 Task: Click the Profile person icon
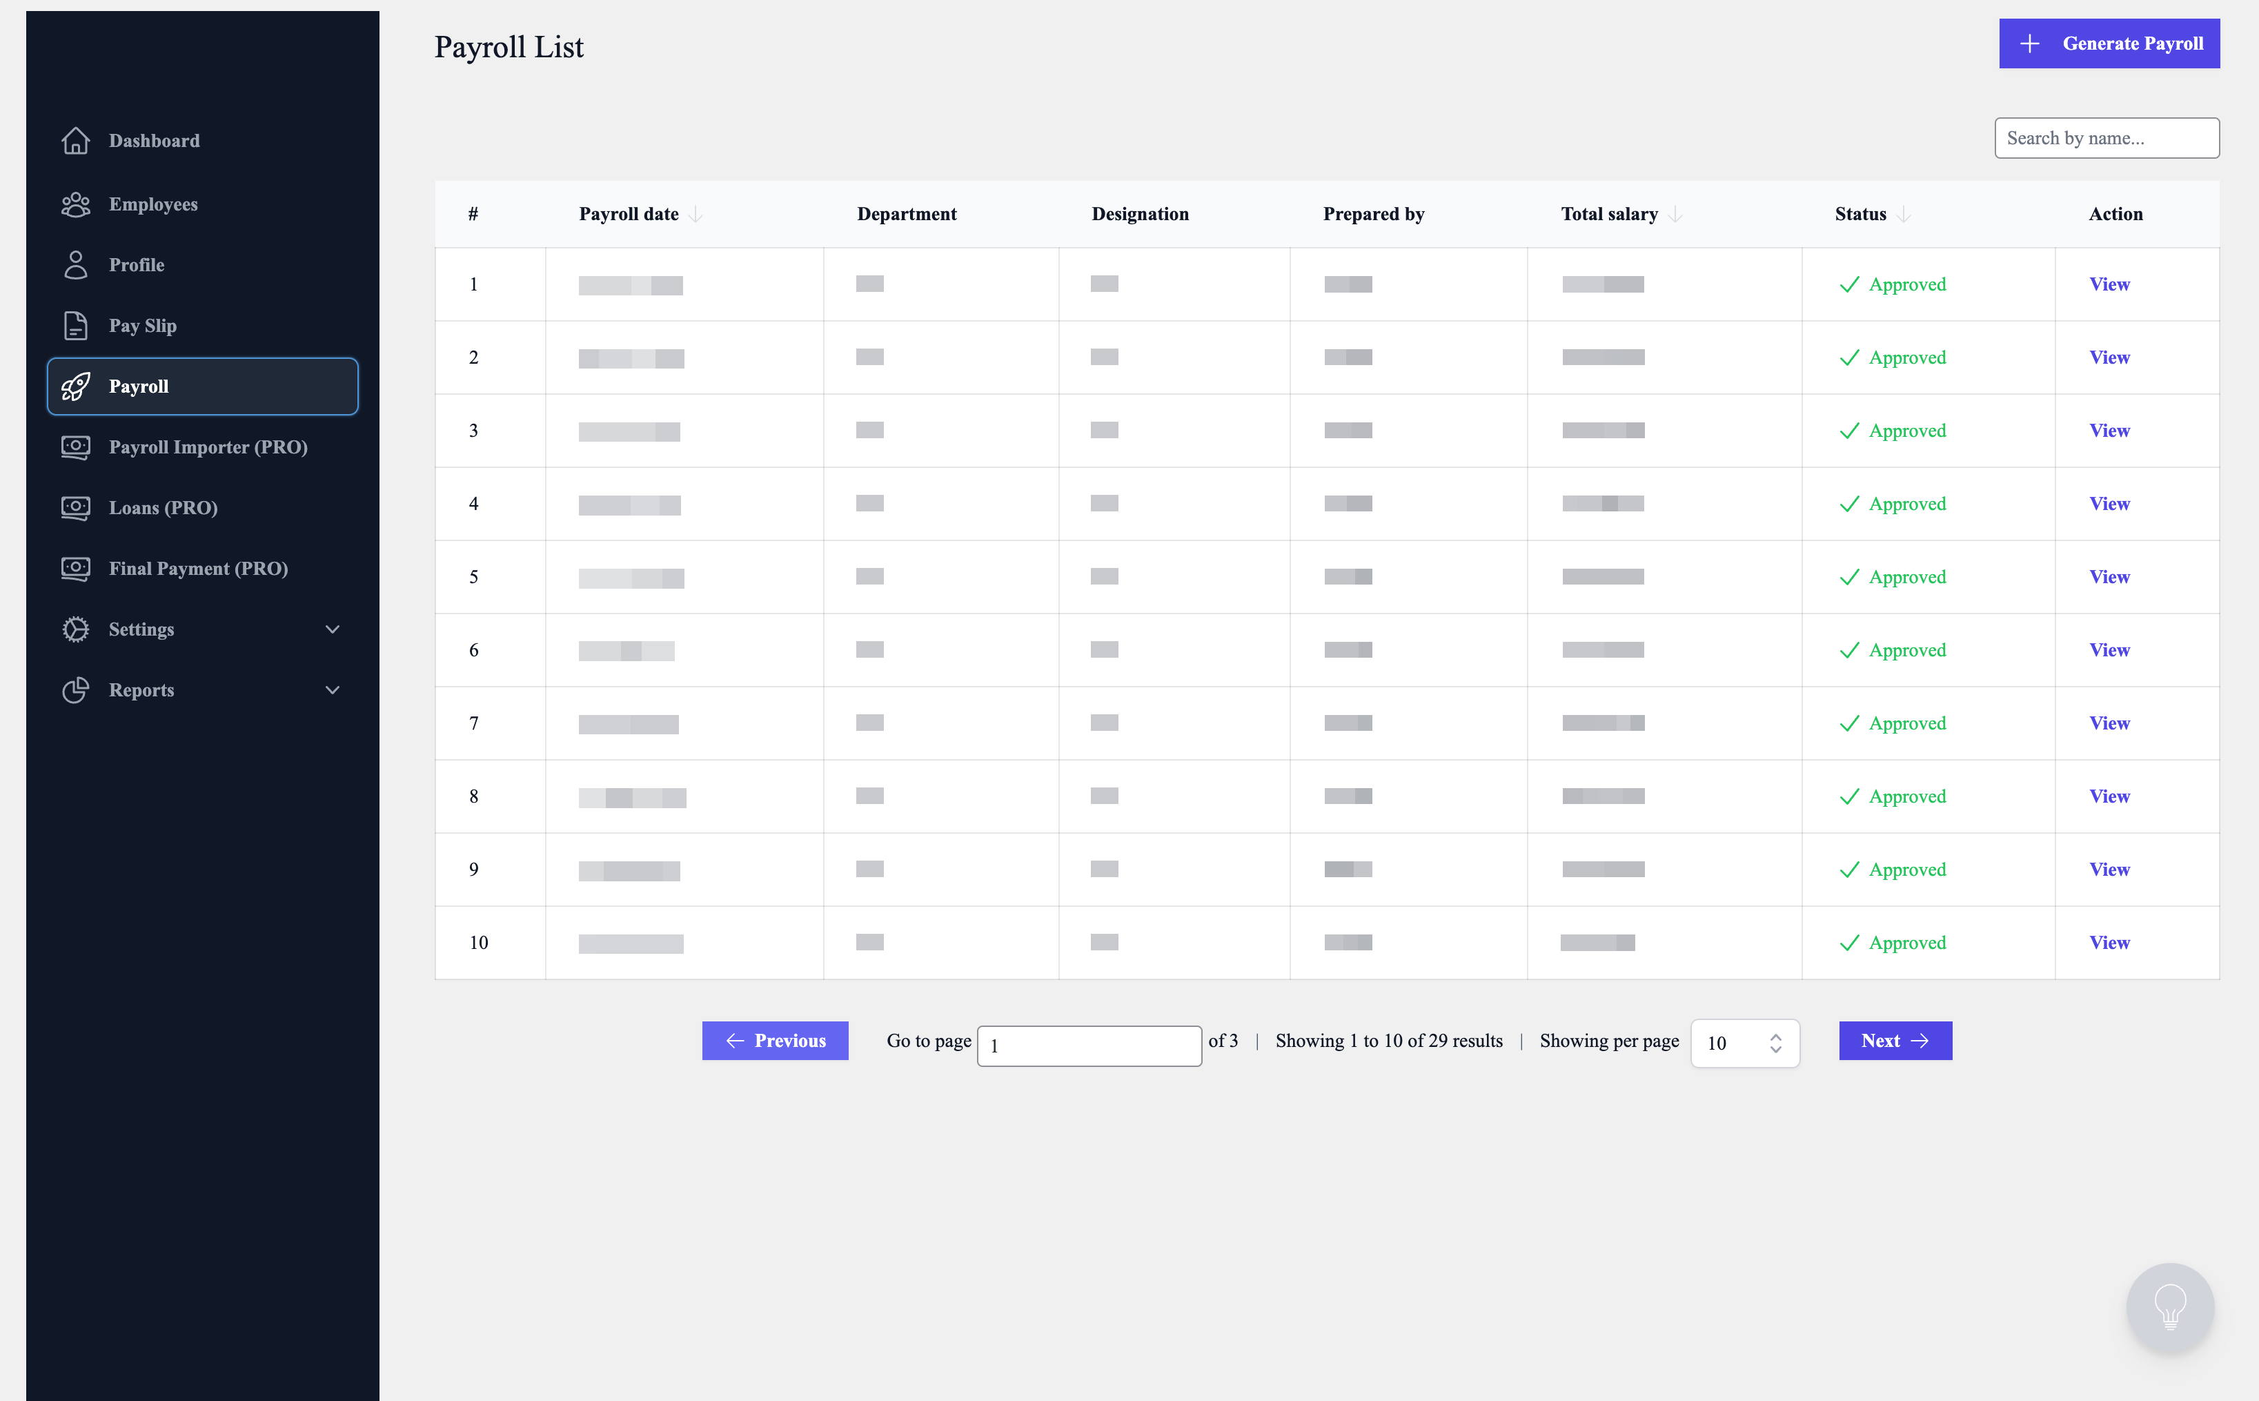[x=75, y=265]
